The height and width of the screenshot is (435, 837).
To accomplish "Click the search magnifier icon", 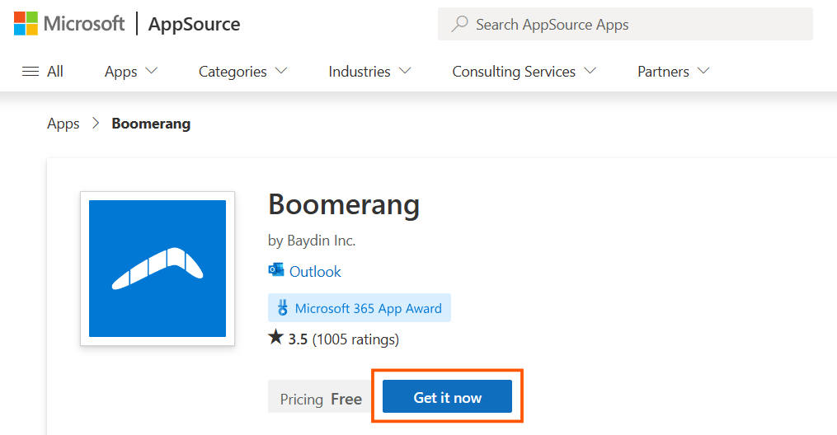I will (x=460, y=25).
